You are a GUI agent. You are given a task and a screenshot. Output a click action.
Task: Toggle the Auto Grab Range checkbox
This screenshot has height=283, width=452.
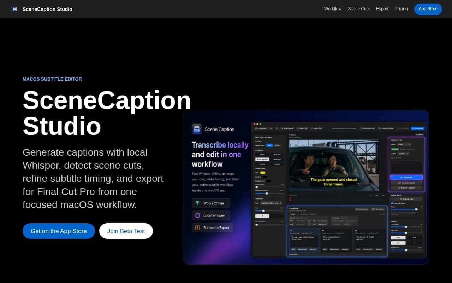[392, 203]
